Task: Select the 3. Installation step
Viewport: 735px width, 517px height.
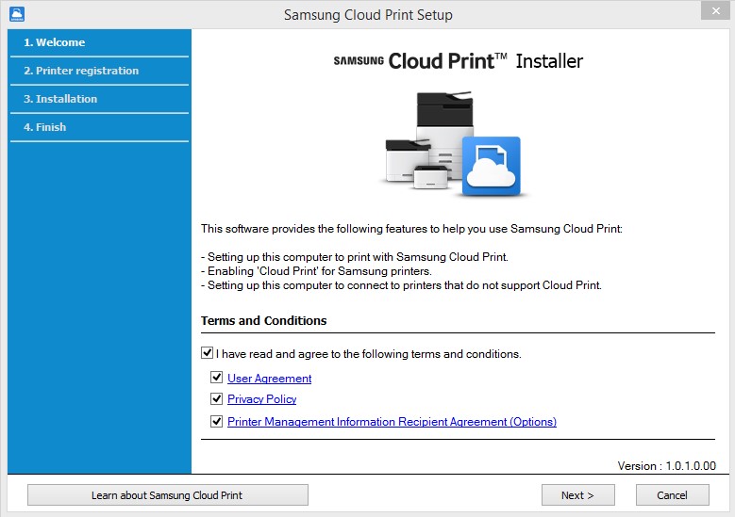Action: click(x=99, y=99)
